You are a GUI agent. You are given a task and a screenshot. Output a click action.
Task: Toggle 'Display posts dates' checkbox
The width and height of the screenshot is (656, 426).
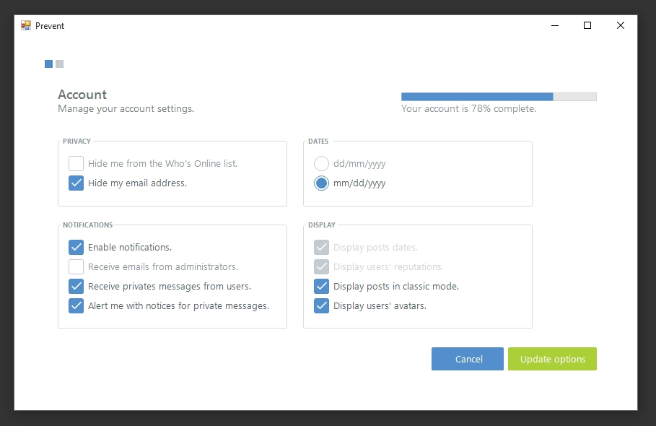(x=322, y=248)
